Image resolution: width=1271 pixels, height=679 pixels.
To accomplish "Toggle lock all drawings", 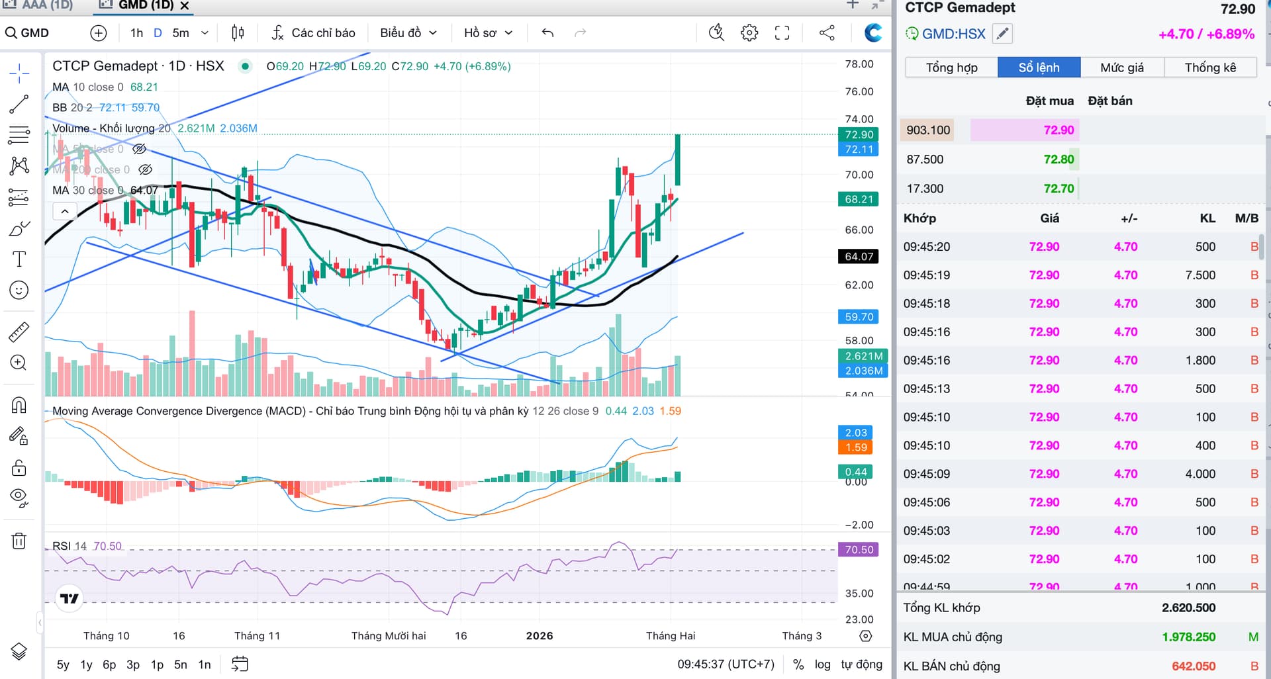I will point(19,467).
